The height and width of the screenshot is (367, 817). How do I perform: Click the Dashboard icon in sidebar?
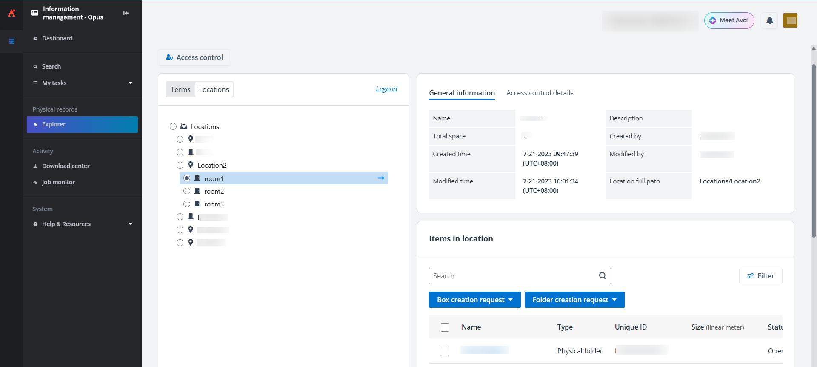pyautogui.click(x=35, y=38)
